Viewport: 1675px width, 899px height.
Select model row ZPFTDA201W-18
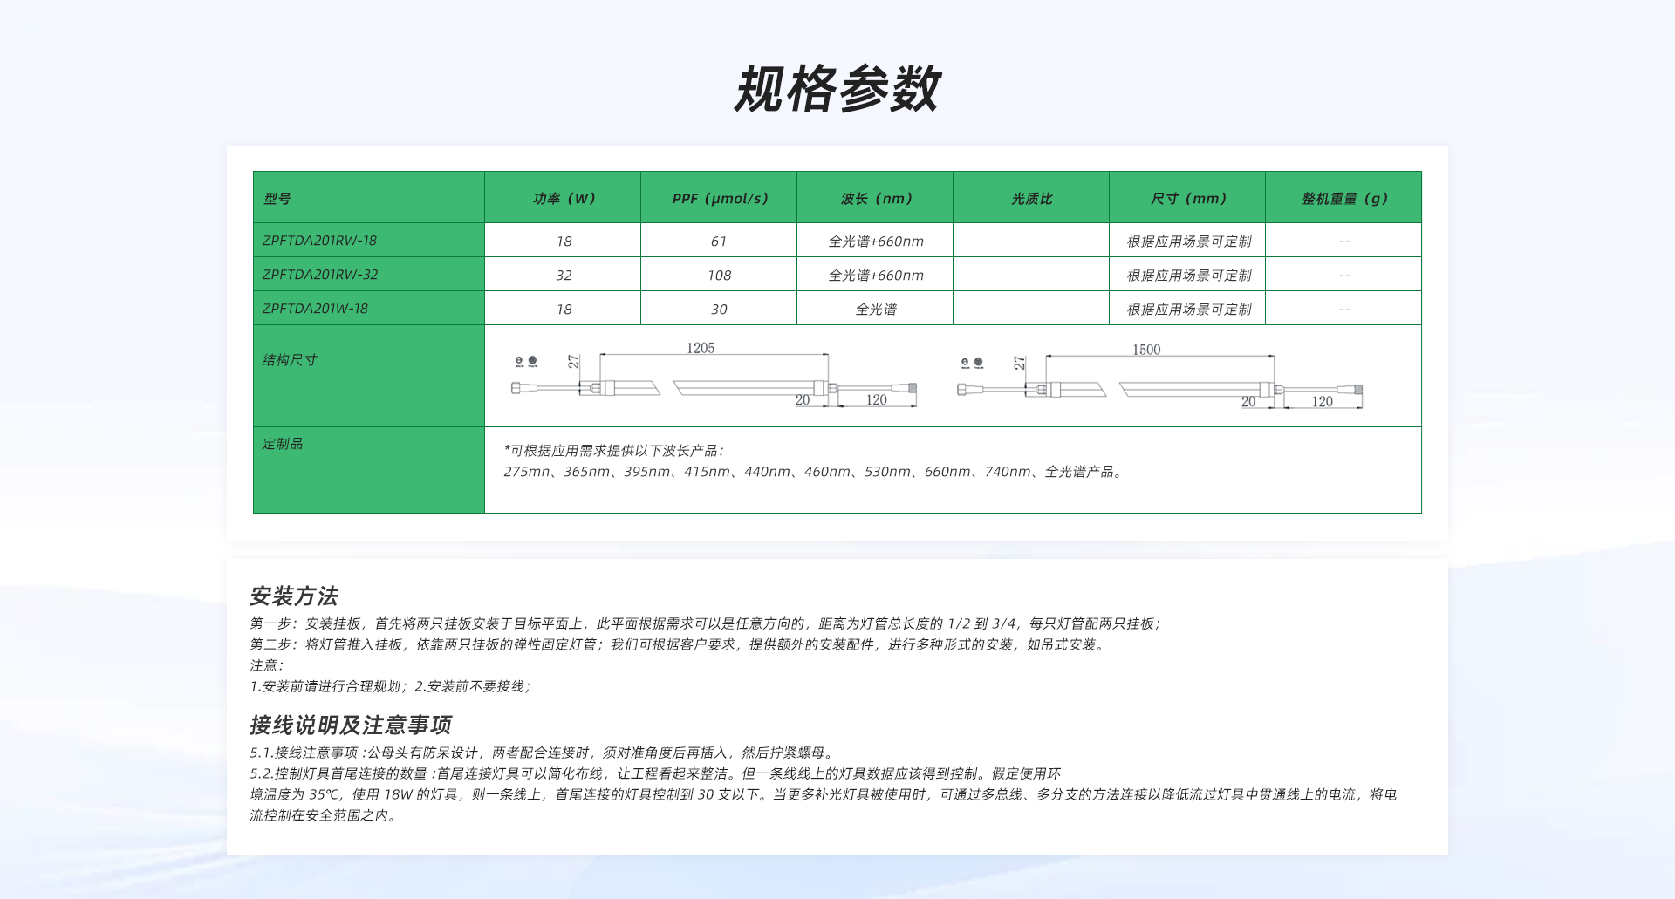click(x=315, y=309)
